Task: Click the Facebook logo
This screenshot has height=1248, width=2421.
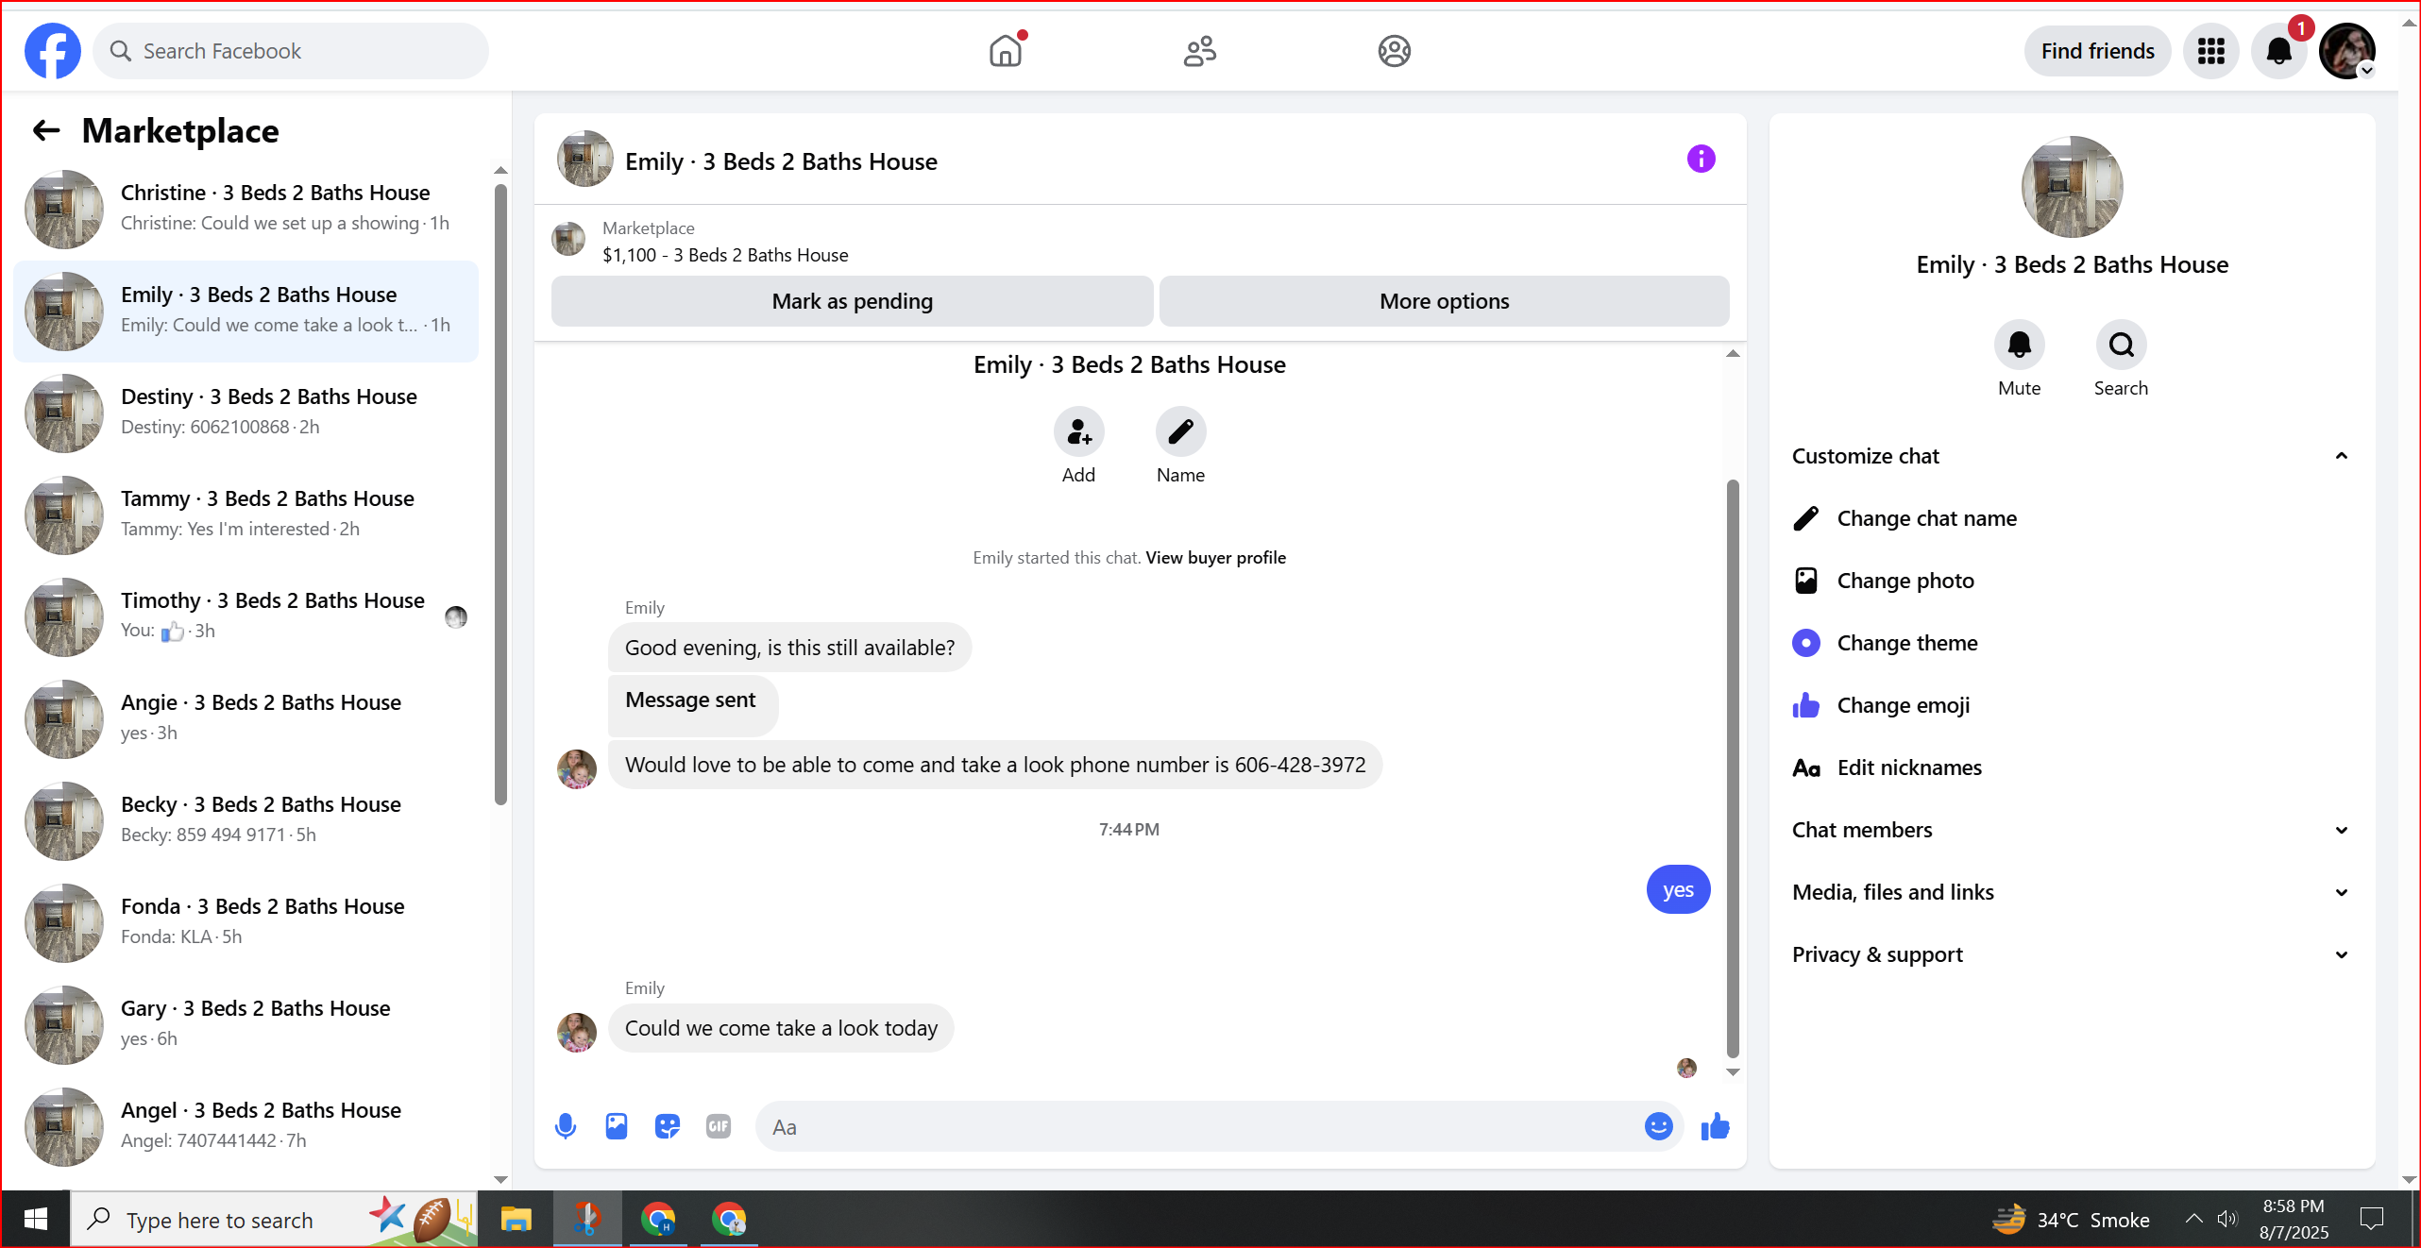Action: coord(53,51)
